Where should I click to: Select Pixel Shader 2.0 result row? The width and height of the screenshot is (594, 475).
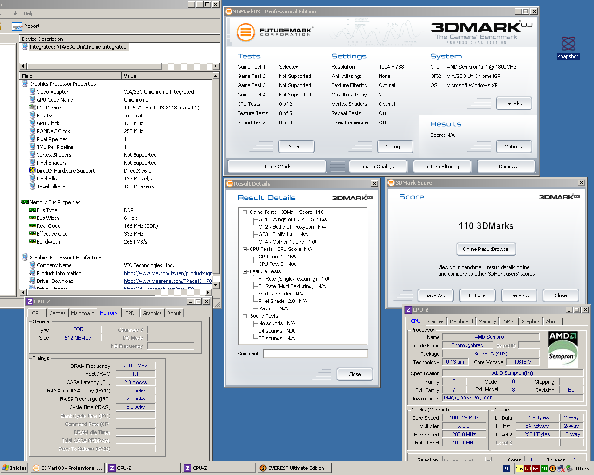point(283,301)
